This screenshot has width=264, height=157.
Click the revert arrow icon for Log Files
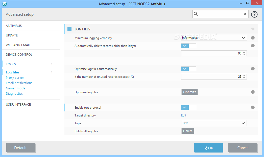(x=253, y=29)
